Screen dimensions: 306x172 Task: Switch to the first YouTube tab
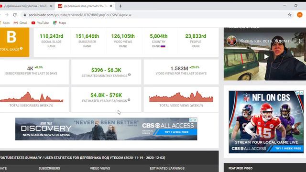pyautogui.click(x=26, y=6)
